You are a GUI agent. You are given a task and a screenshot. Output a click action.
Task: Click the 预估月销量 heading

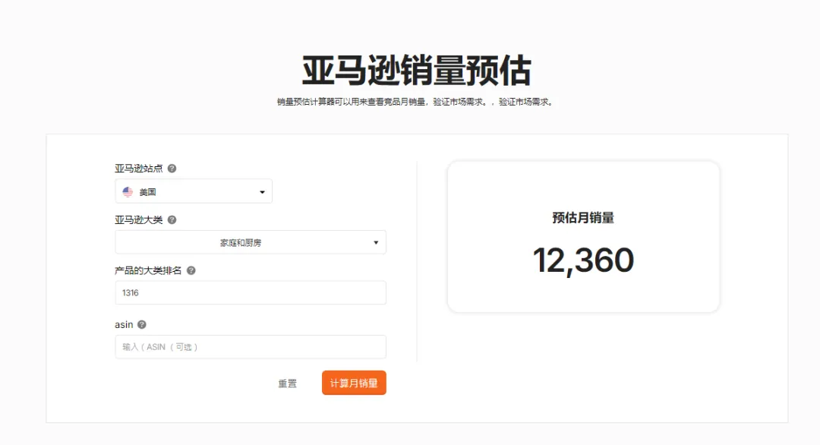click(583, 217)
